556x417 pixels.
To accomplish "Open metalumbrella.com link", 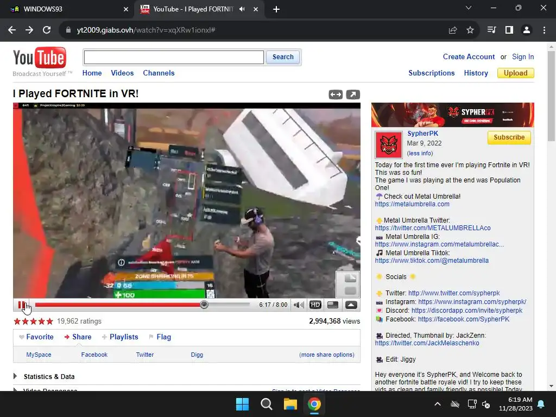I will [412, 204].
